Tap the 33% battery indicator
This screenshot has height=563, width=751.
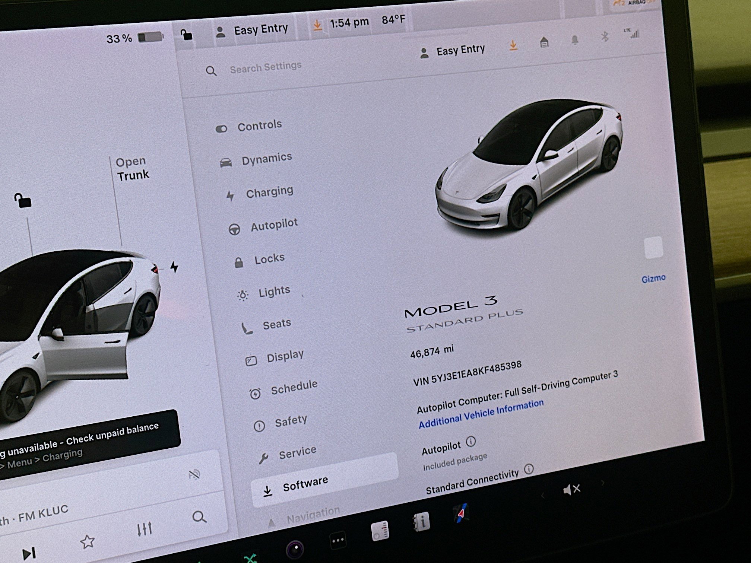(x=135, y=38)
